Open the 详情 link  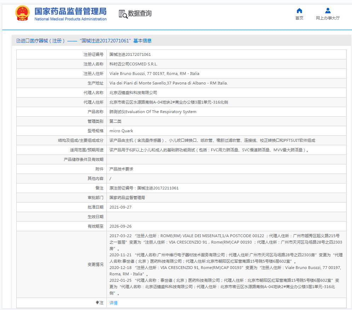113,303
